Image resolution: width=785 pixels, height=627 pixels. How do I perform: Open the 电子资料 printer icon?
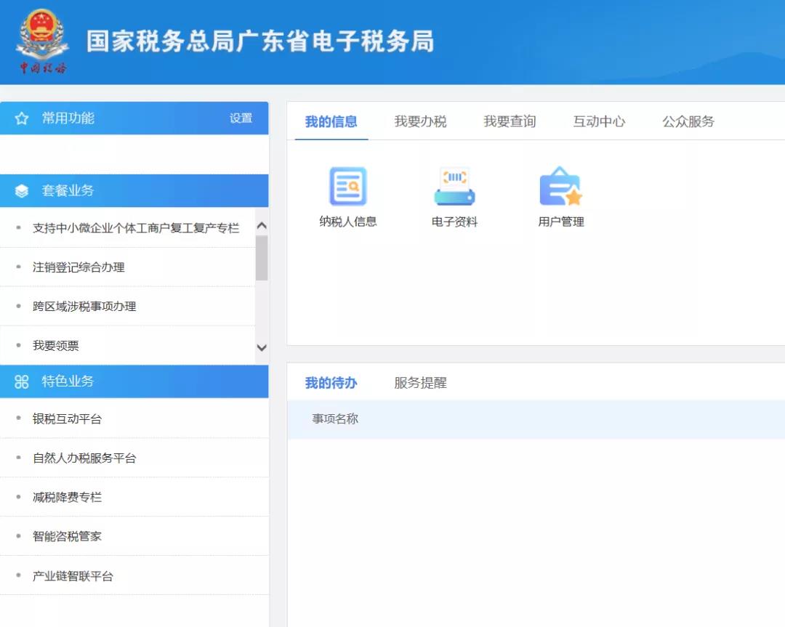(454, 186)
